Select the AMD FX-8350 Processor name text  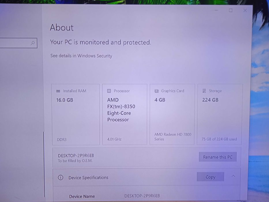pos(121,110)
